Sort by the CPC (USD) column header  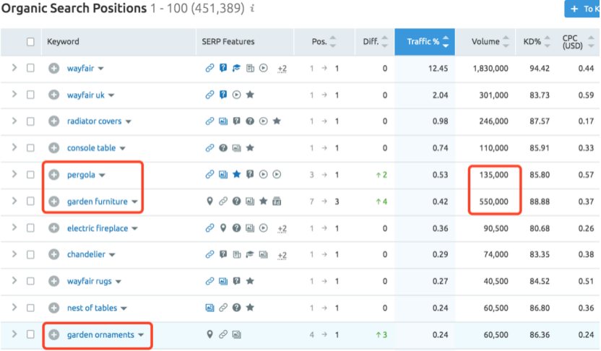pos(578,41)
